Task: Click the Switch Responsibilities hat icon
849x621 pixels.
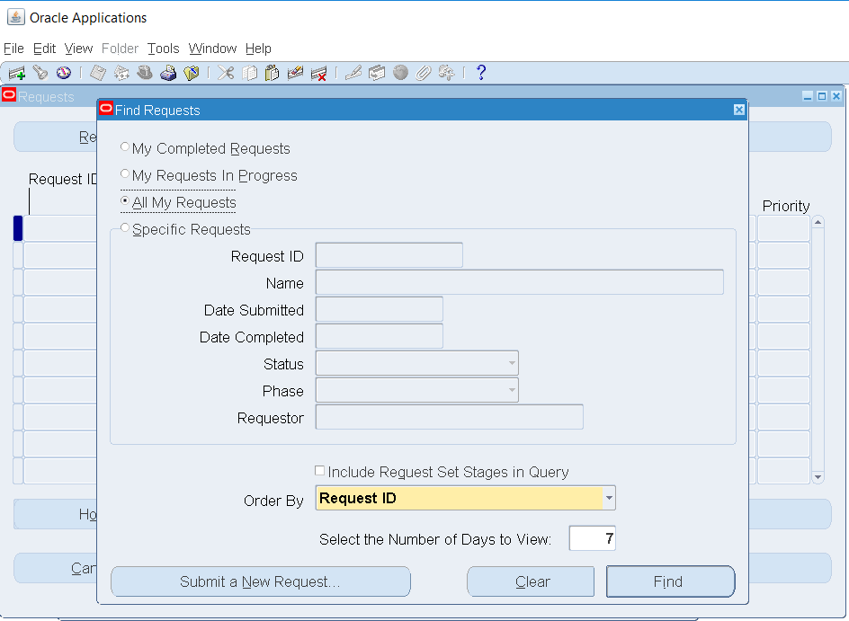Action: 145,73
